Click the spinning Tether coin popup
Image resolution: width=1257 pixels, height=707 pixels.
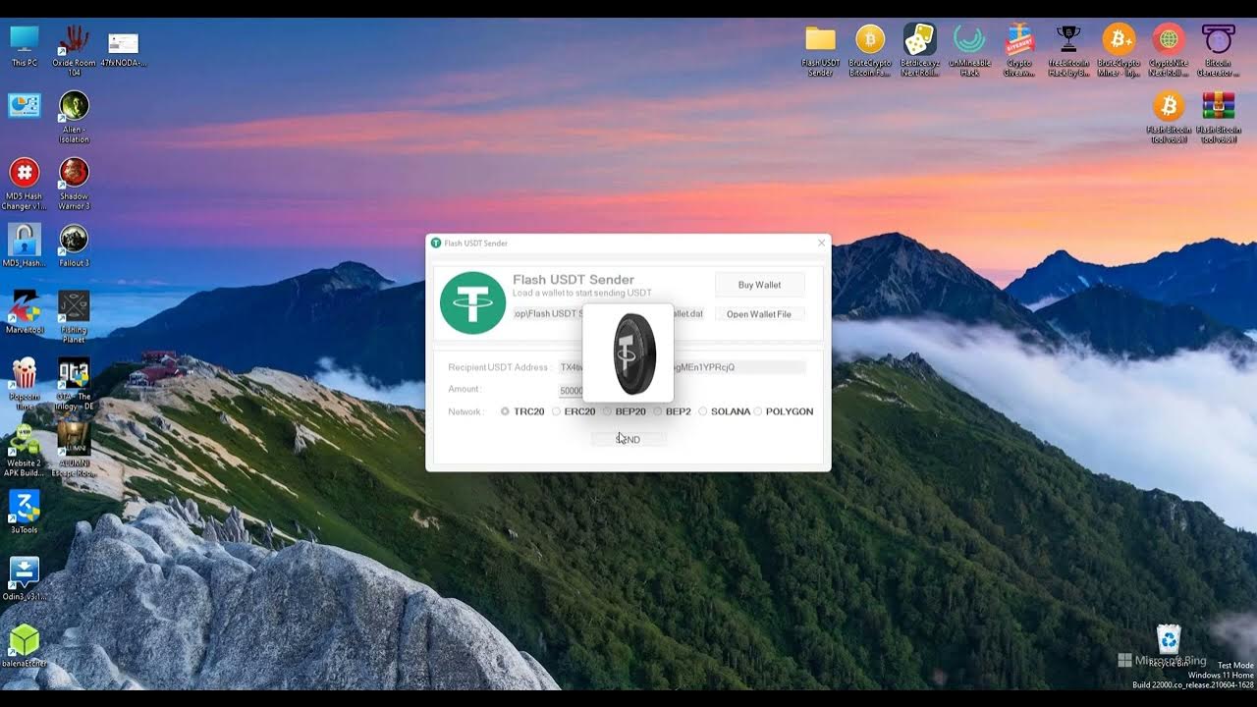click(628, 353)
